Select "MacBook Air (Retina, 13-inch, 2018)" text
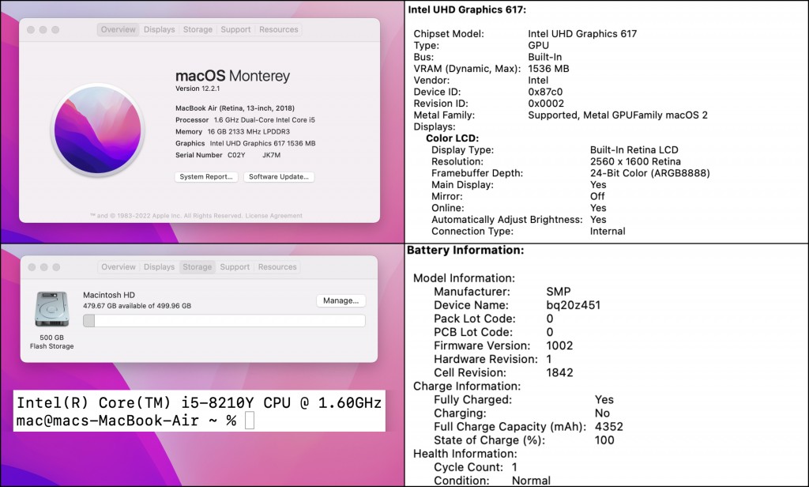This screenshot has width=809, height=487. [x=235, y=108]
